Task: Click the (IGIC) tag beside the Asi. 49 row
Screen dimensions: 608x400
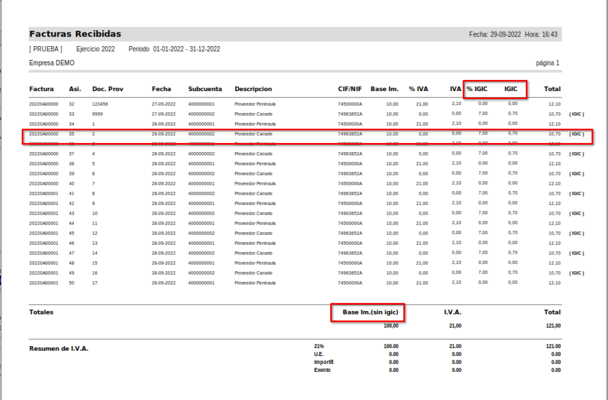Action: (577, 273)
